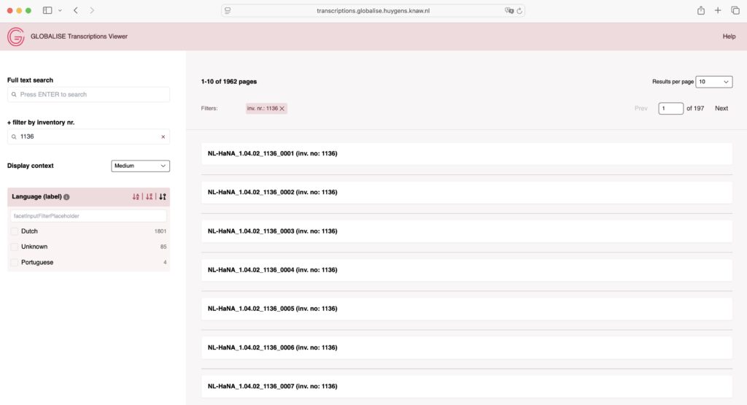The height and width of the screenshot is (405, 747).
Task: Click the translate icon in address bar
Action: (x=508, y=10)
